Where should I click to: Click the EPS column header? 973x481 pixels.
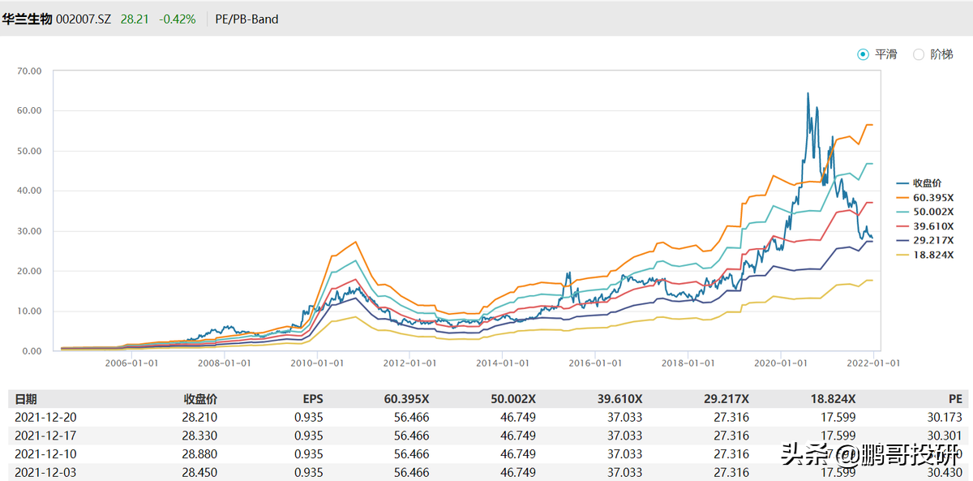(311, 399)
